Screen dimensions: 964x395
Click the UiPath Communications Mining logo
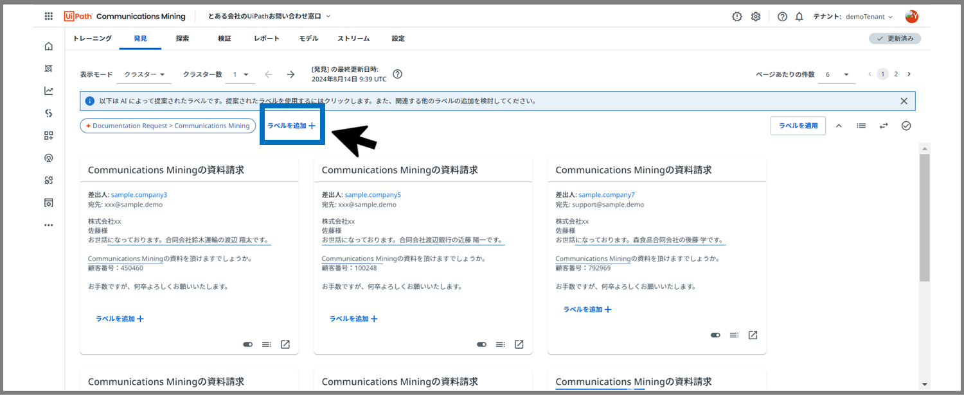pyautogui.click(x=125, y=17)
